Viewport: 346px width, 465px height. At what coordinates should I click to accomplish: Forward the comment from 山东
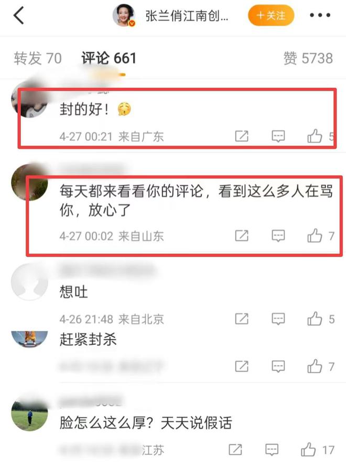(x=242, y=236)
